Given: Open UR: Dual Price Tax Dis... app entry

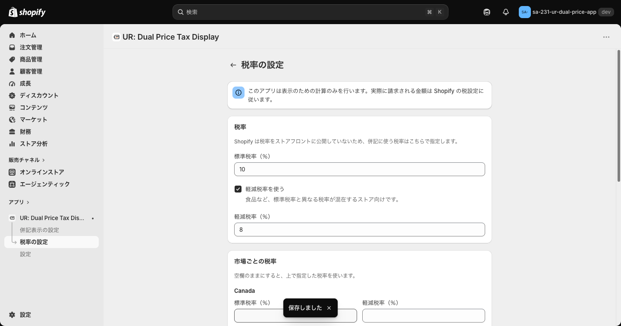Looking at the screenshot, I should pyautogui.click(x=52, y=218).
